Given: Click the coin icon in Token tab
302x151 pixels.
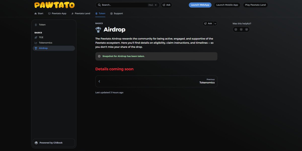Looking at the screenshot, I should 96,14.
